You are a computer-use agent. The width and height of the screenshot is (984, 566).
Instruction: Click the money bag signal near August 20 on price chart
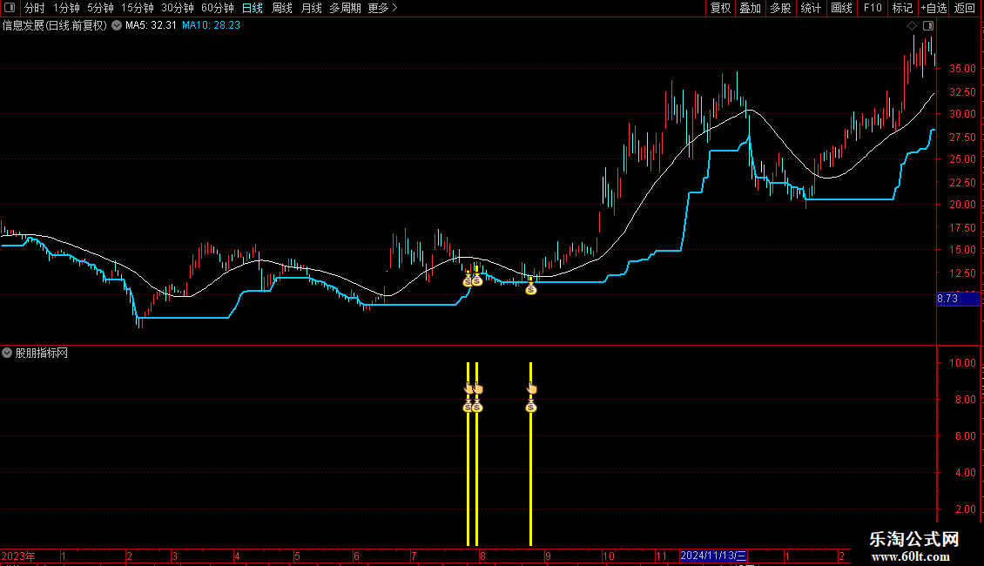click(x=531, y=288)
